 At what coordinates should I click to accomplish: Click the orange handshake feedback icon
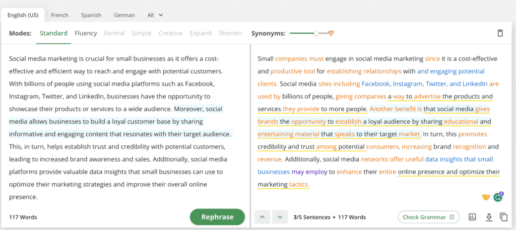click(486, 197)
